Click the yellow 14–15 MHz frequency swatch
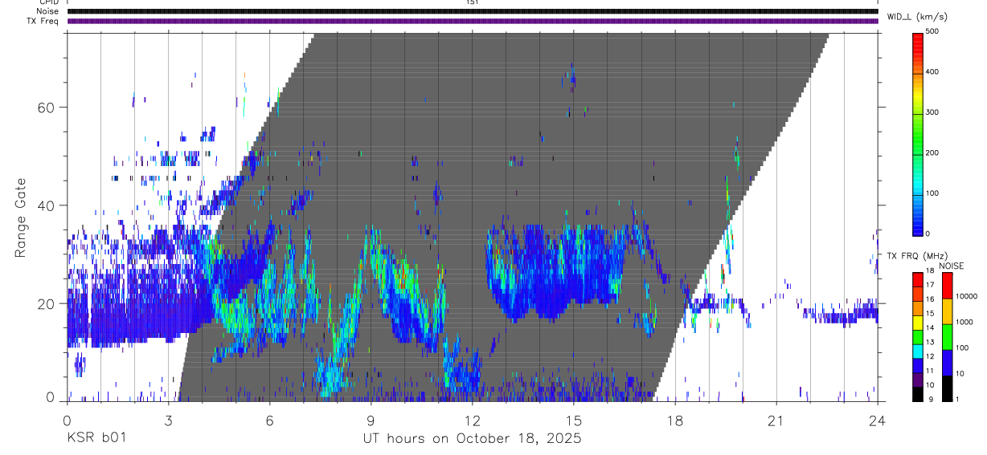987x455 pixels. (x=918, y=323)
